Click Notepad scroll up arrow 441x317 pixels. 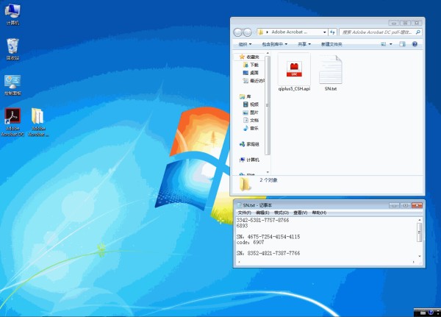[420, 220]
